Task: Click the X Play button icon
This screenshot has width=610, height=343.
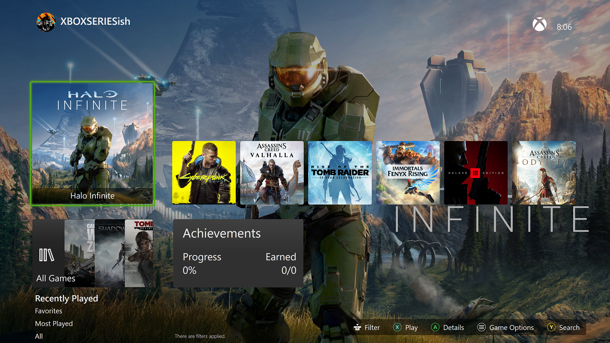Action: 397,327
